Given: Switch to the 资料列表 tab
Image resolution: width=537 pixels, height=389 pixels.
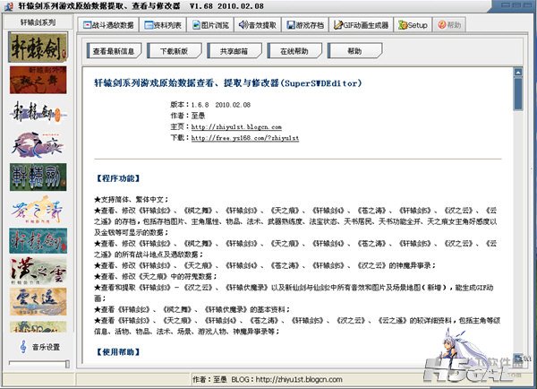Looking at the screenshot, I should [163, 25].
